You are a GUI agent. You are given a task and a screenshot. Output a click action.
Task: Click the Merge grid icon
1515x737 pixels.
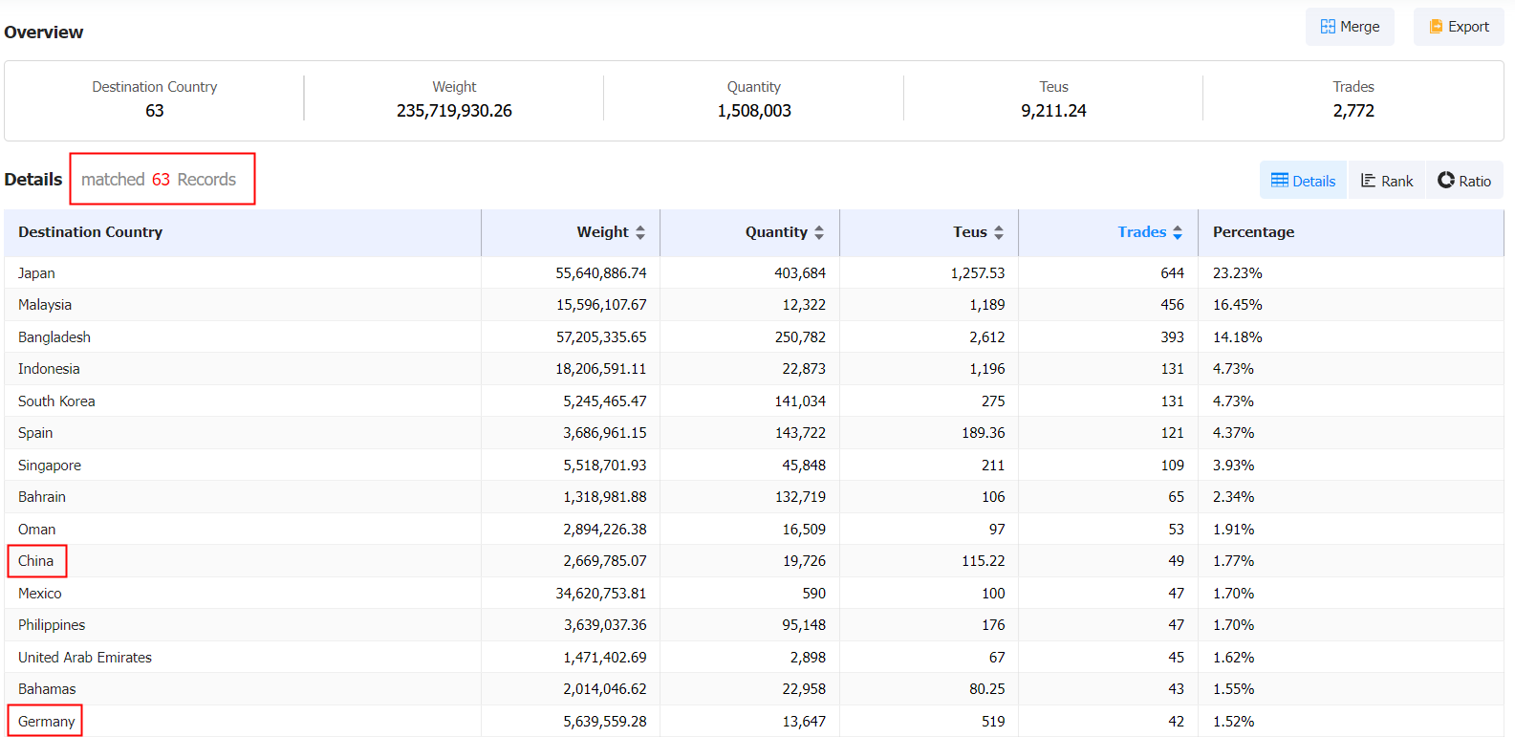[1328, 27]
